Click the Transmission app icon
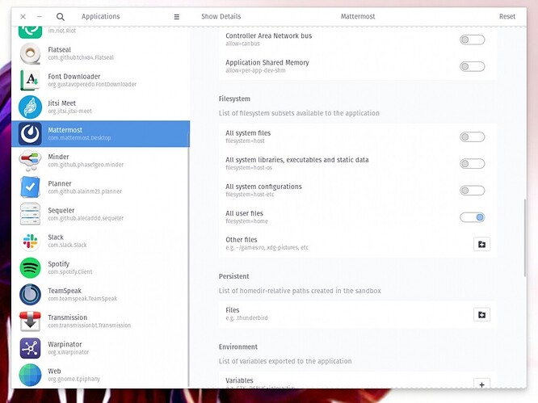The image size is (538, 403). tap(30, 321)
